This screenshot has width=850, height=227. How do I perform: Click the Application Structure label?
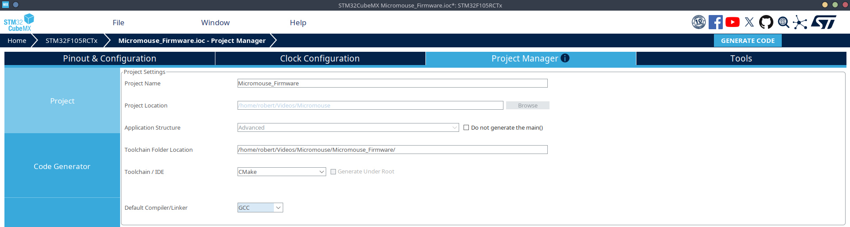152,127
